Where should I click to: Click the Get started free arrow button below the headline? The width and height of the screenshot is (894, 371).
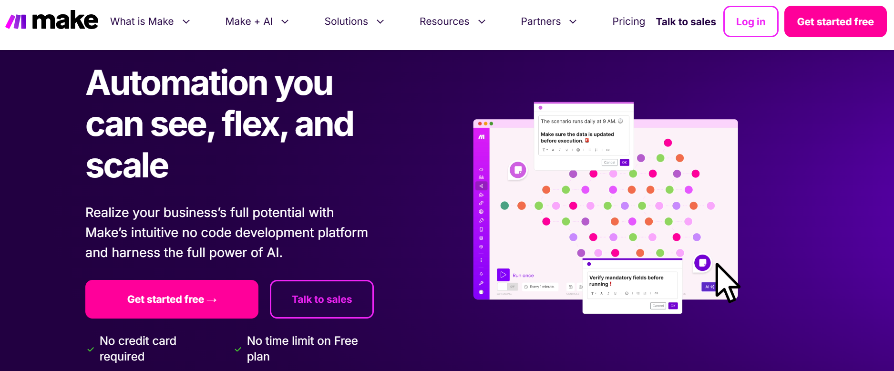172,299
